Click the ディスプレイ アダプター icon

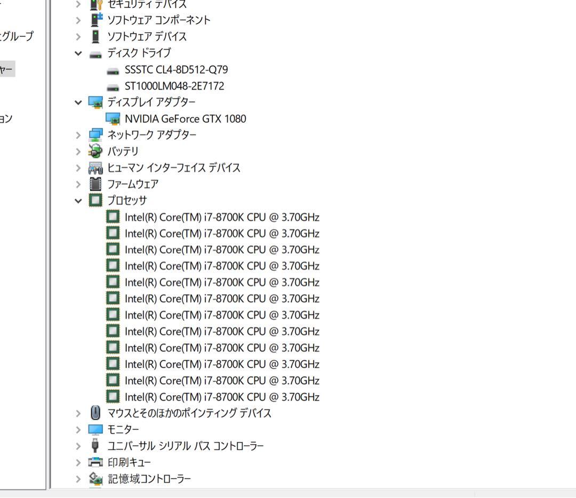(x=97, y=102)
